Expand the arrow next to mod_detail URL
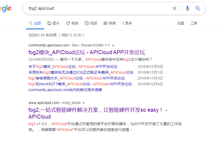 (84, 103)
